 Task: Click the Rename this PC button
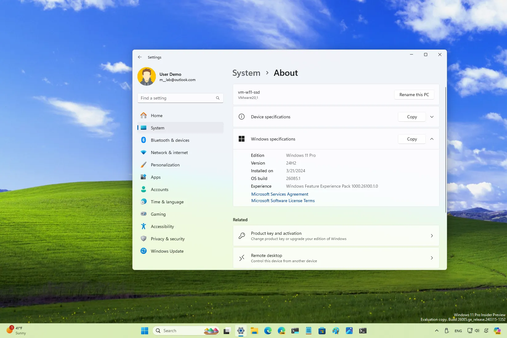(414, 95)
